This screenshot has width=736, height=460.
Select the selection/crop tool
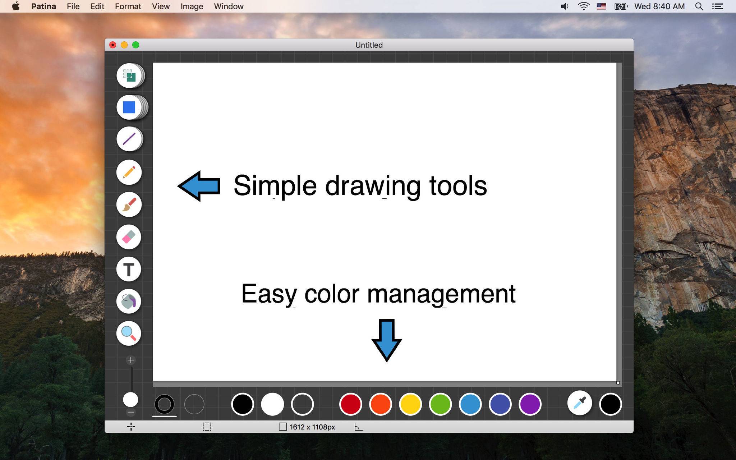pyautogui.click(x=129, y=76)
